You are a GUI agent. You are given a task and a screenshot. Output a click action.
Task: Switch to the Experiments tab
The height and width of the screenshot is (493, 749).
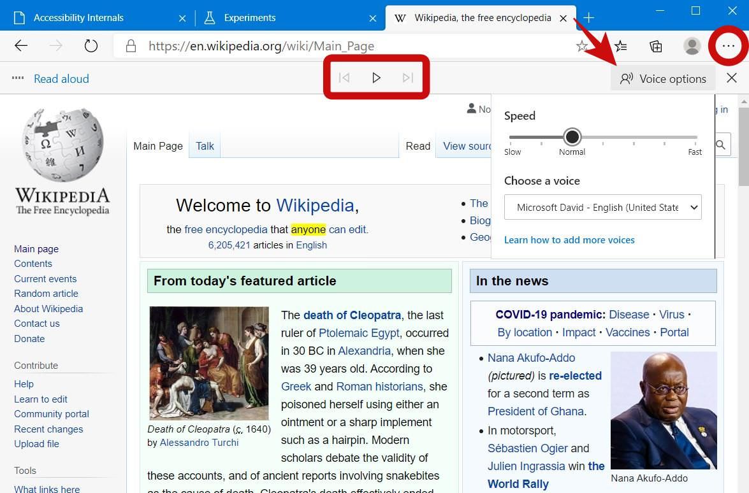pos(250,18)
